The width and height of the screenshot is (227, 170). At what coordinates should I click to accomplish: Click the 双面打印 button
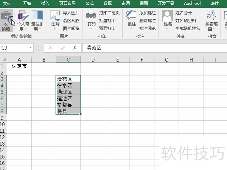tap(107, 29)
